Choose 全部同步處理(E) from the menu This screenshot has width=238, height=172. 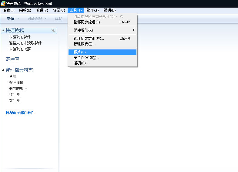(102, 22)
